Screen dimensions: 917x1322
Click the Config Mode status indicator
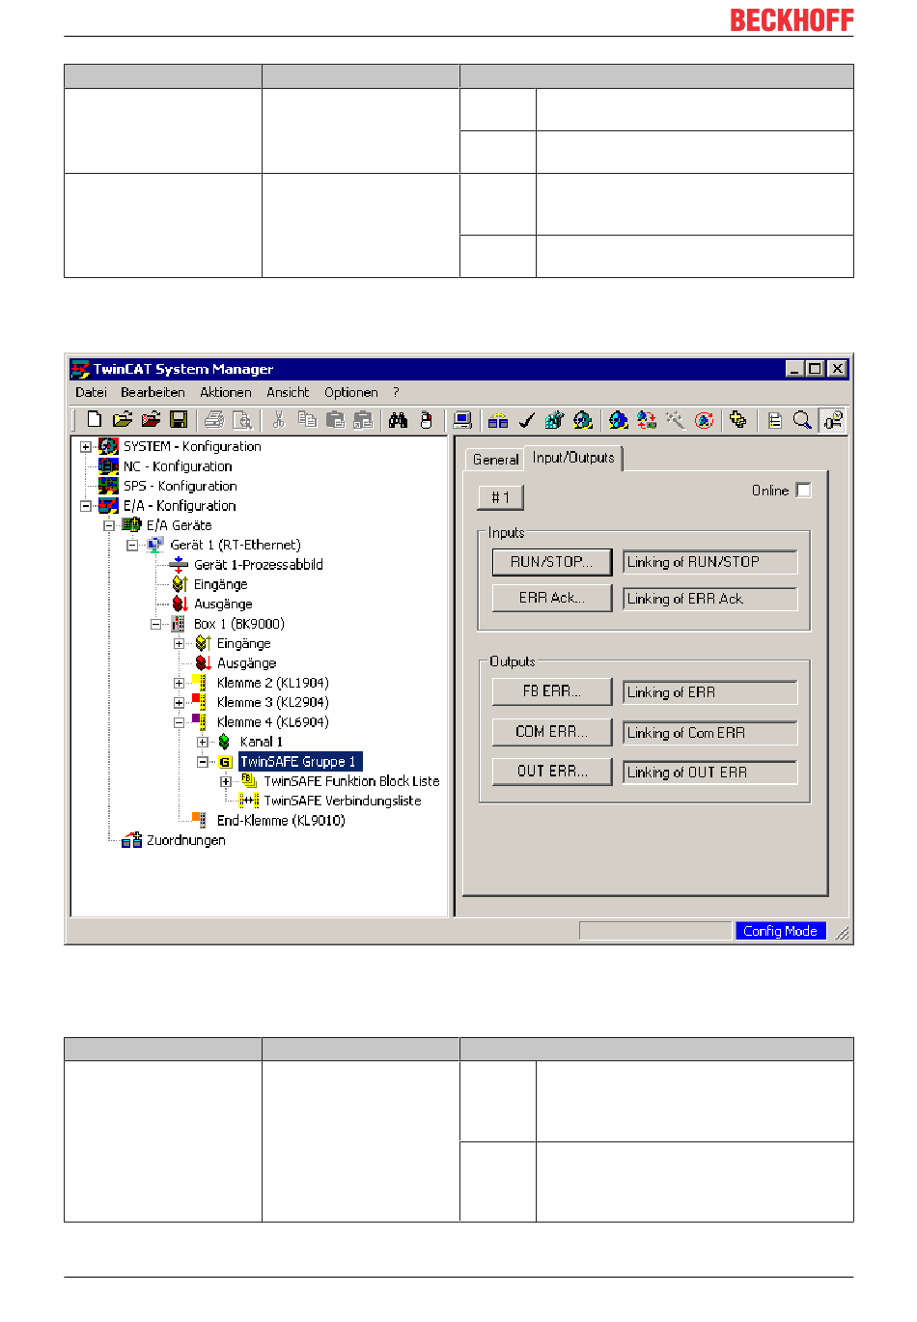pos(780,931)
